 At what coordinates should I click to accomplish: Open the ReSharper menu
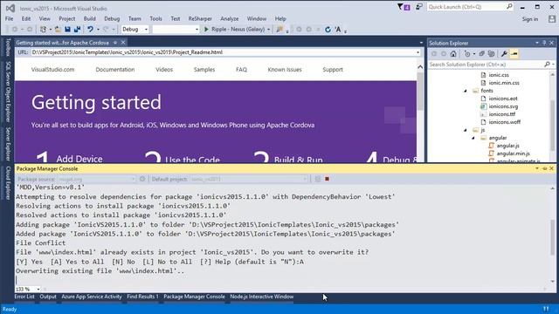[200, 18]
